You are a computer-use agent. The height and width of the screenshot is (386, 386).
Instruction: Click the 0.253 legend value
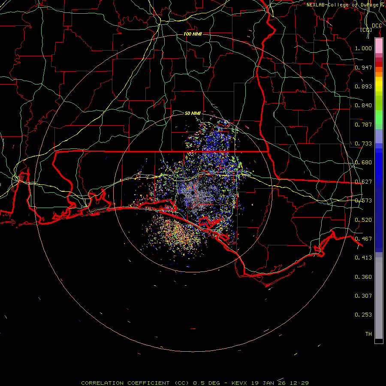(363, 315)
